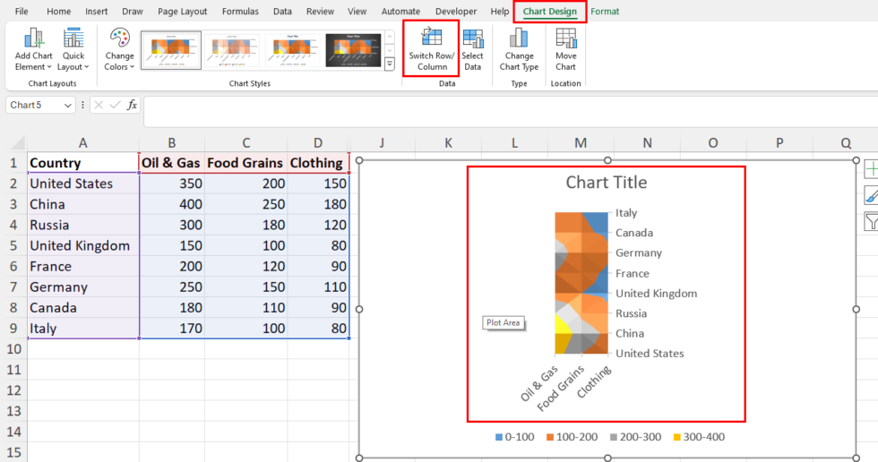Viewport: 878px width, 462px height.
Task: Click Switch Row/Column button
Action: (x=431, y=50)
